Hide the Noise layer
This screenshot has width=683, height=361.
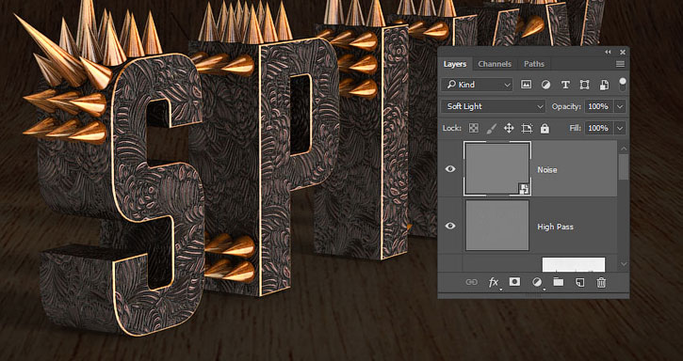click(450, 169)
